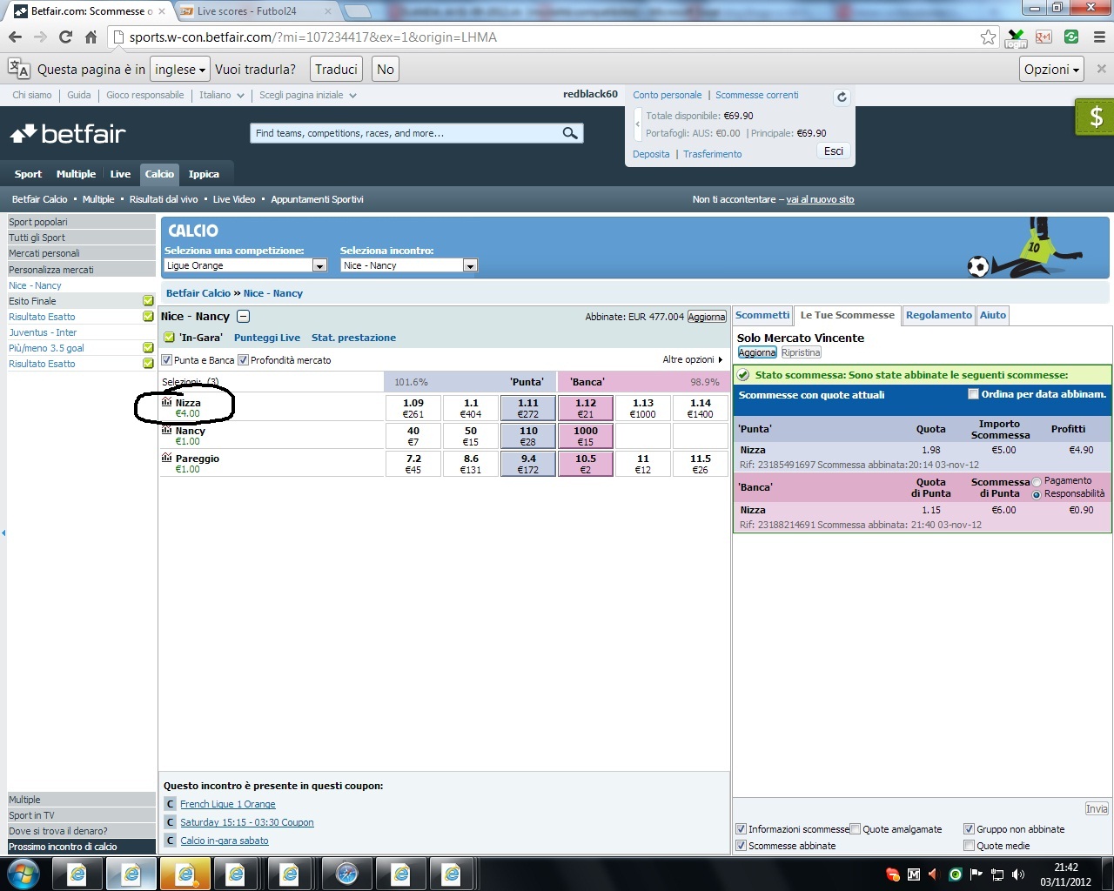Click Find teams search input field

pos(406,133)
